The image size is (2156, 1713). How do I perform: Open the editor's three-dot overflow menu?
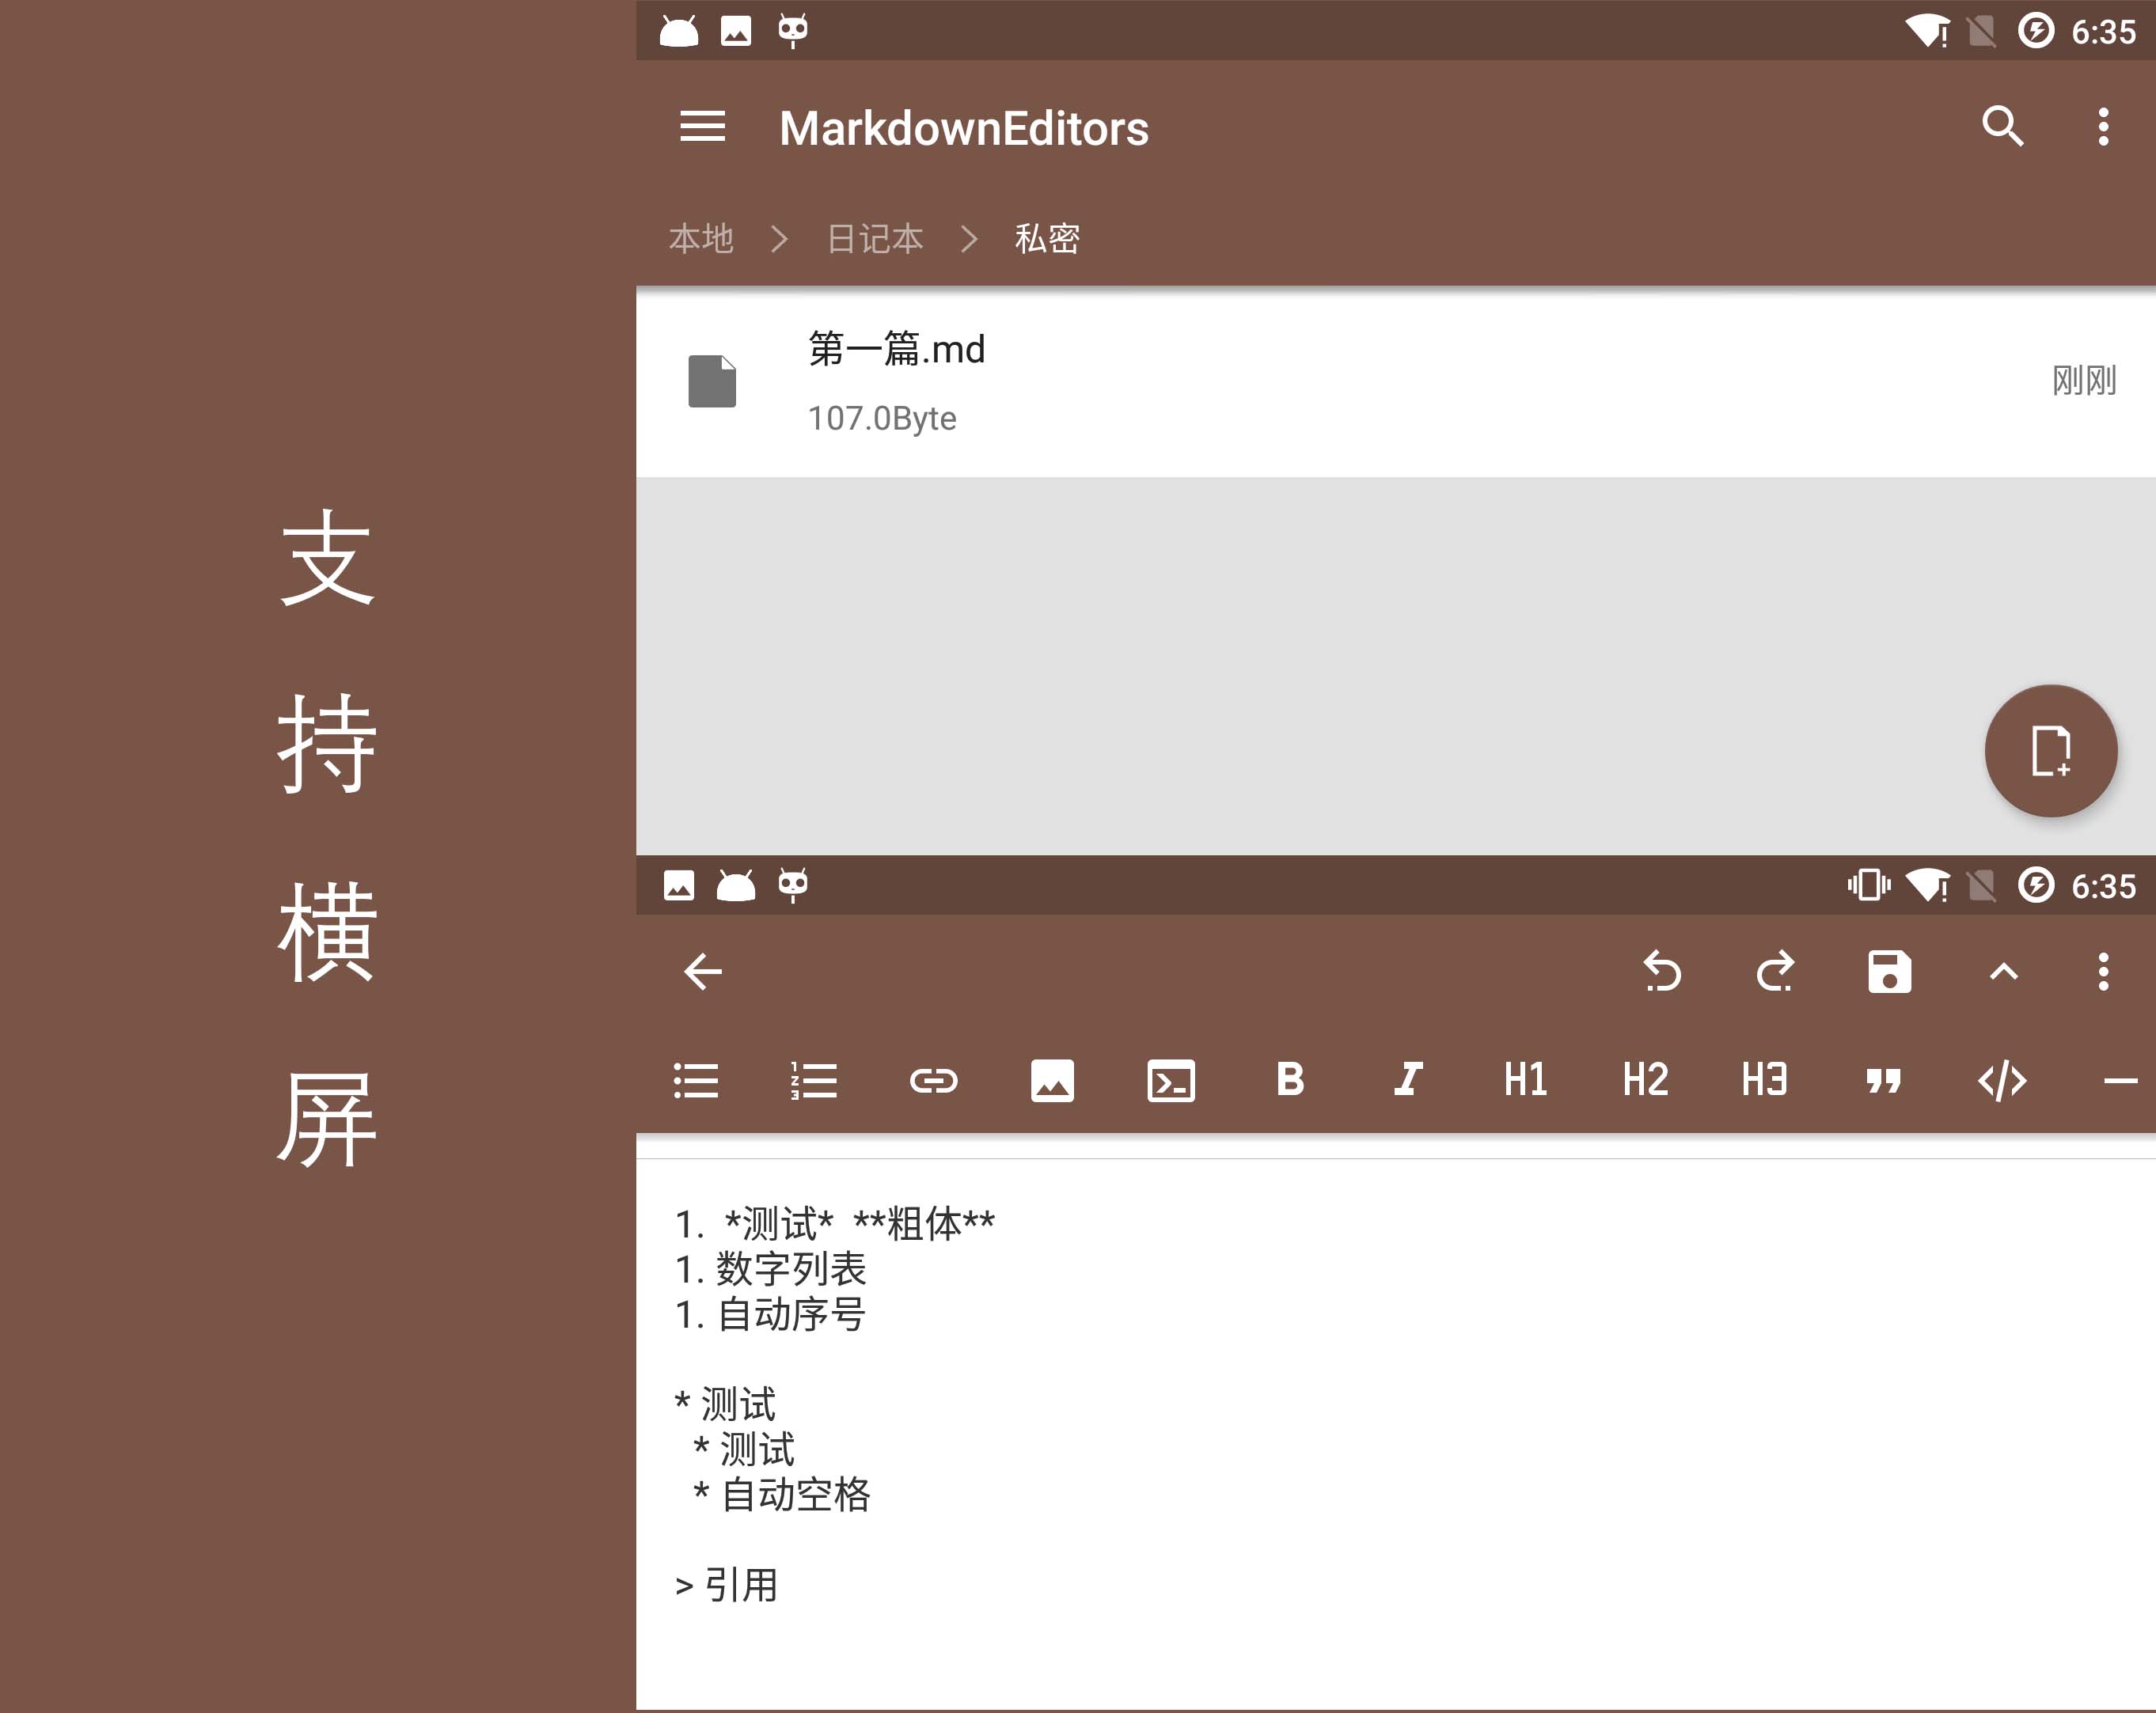tap(2103, 972)
